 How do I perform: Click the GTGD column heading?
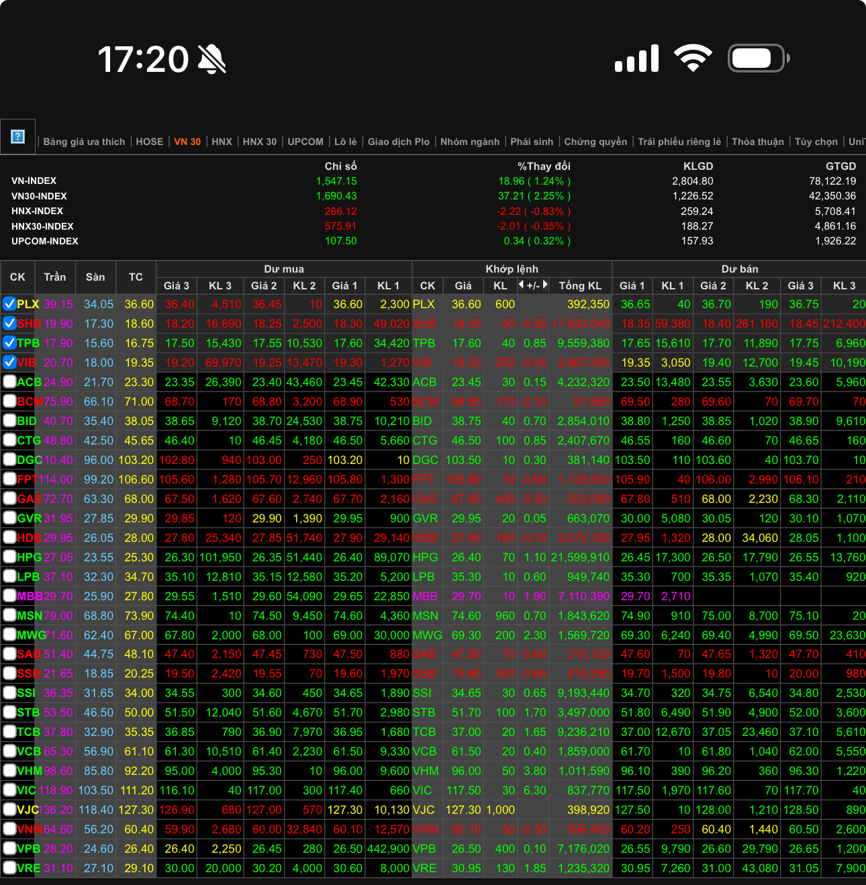[841, 166]
